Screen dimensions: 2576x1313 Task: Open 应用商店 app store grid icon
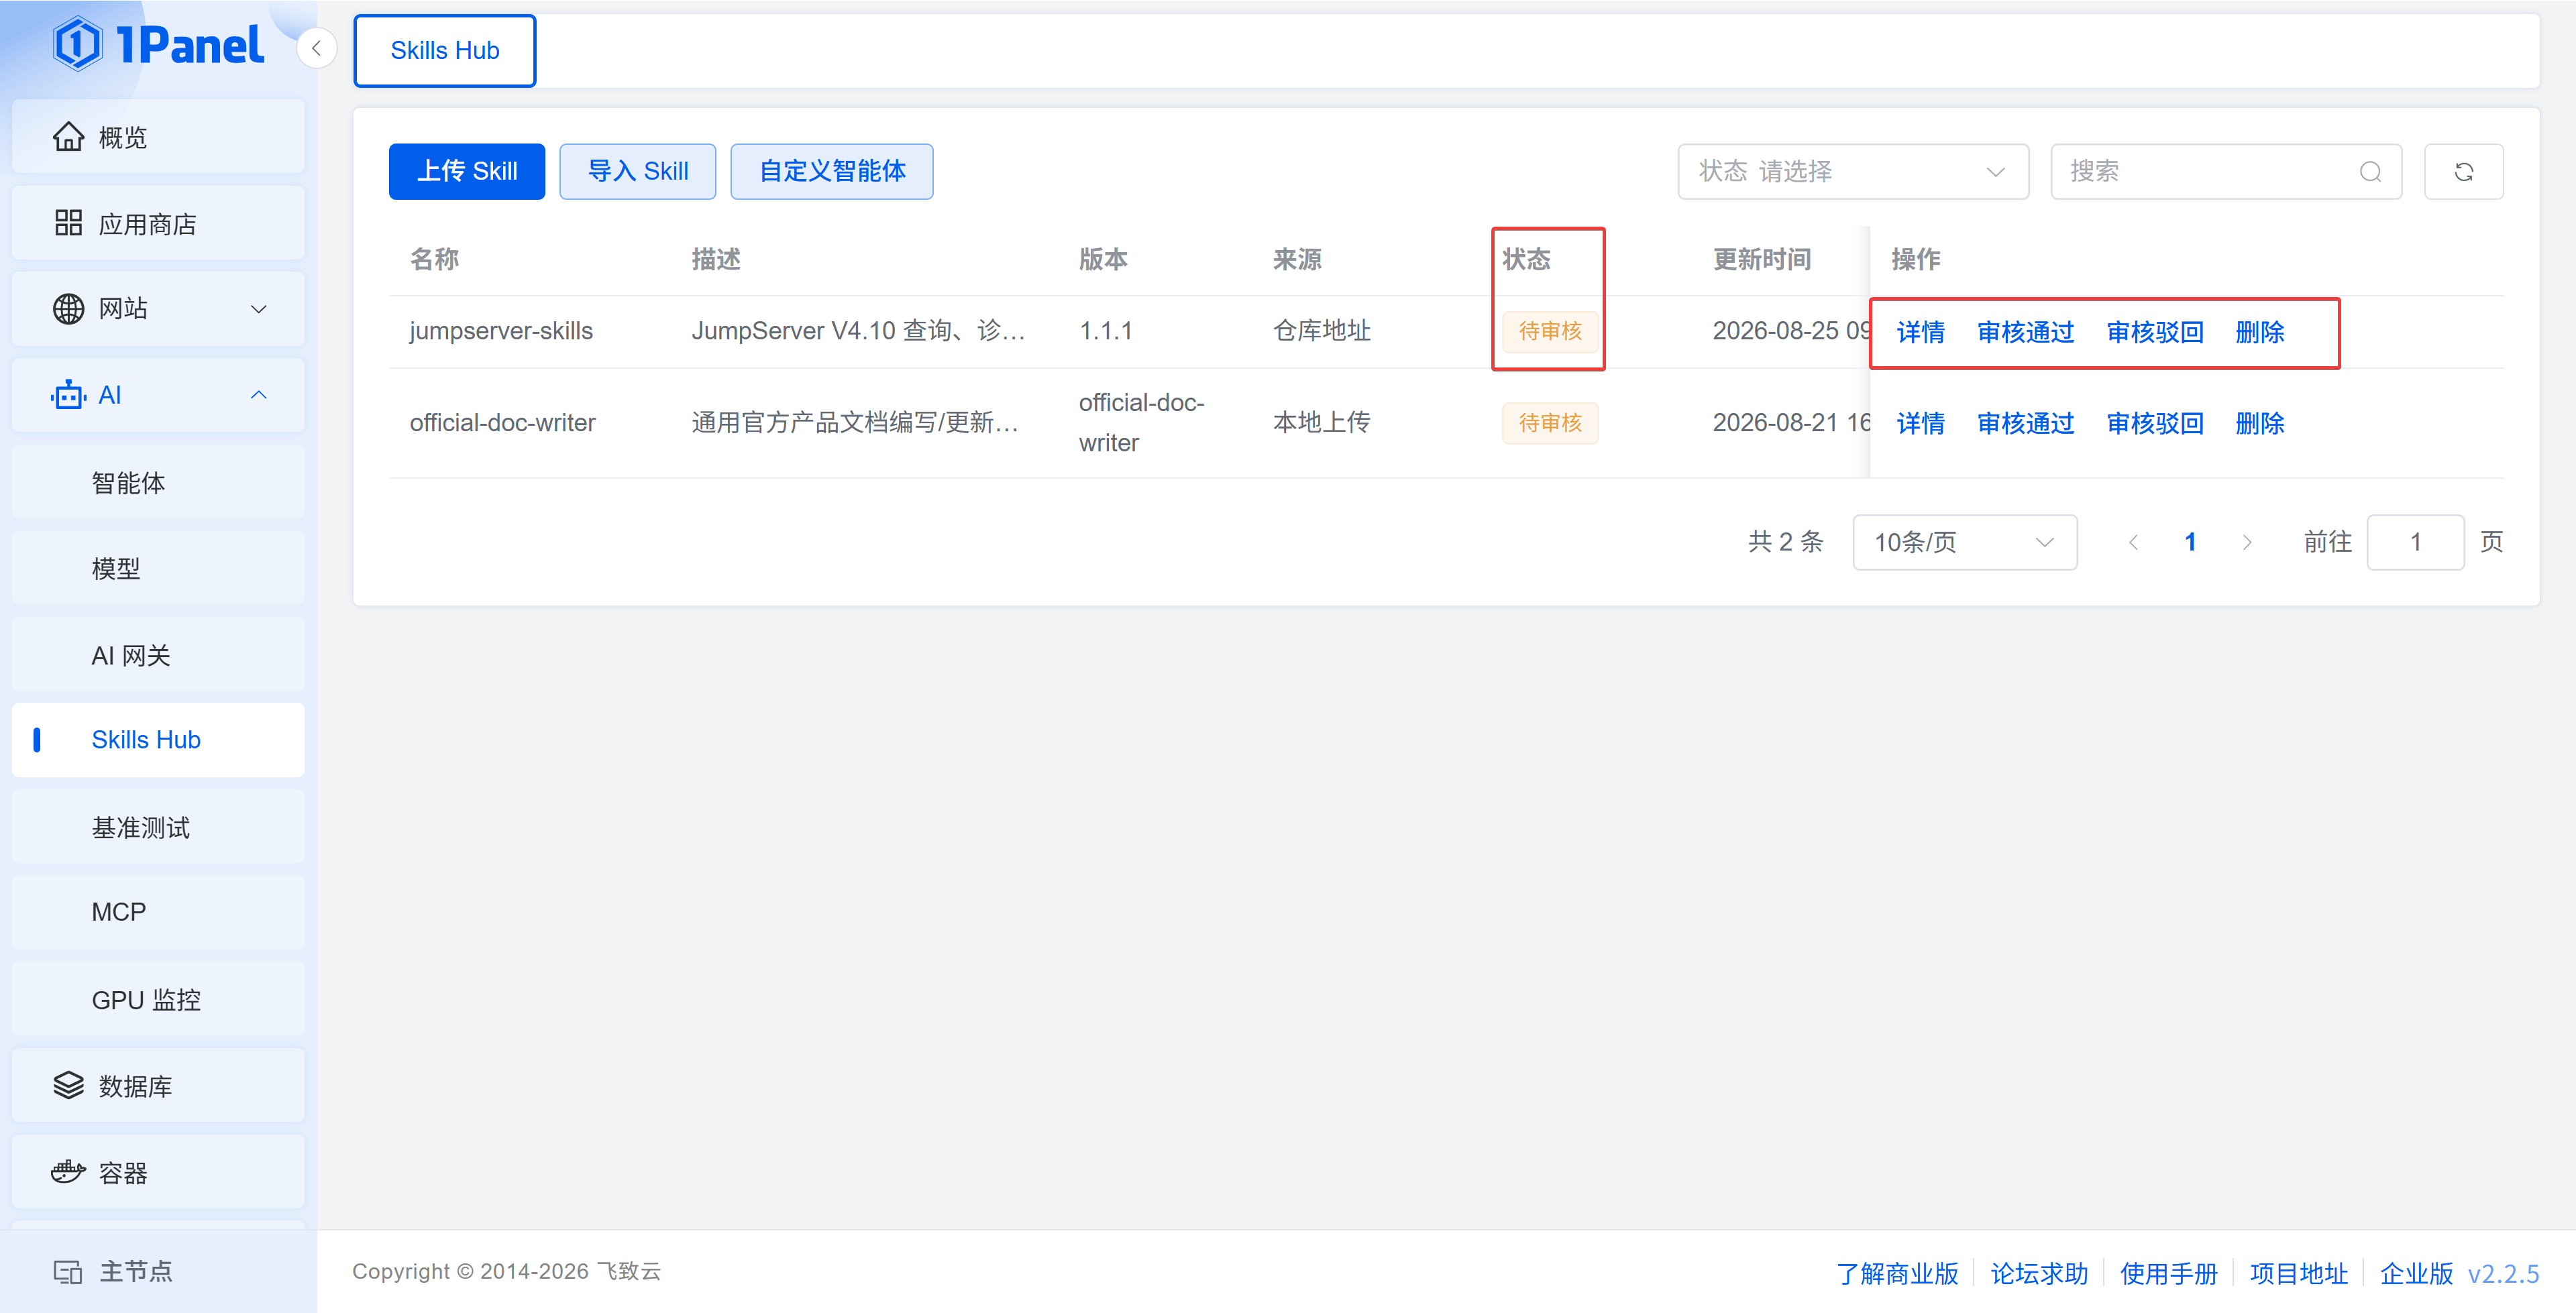tap(68, 223)
